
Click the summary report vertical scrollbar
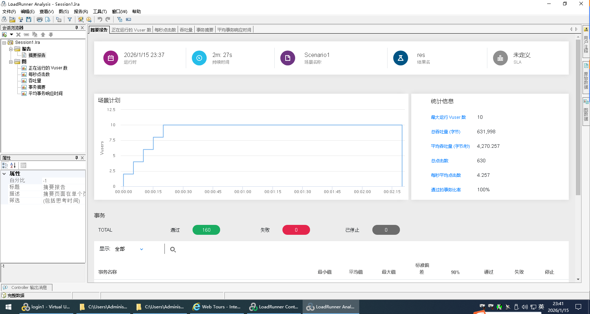pyautogui.click(x=578, y=117)
